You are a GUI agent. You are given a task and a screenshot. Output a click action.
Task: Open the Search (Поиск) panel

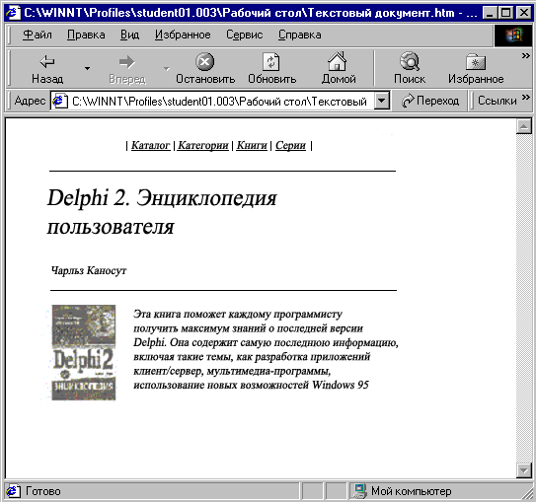coord(410,68)
